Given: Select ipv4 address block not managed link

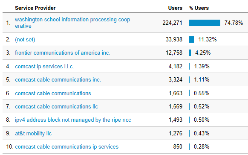Looking at the screenshot, I should tap(73, 120).
